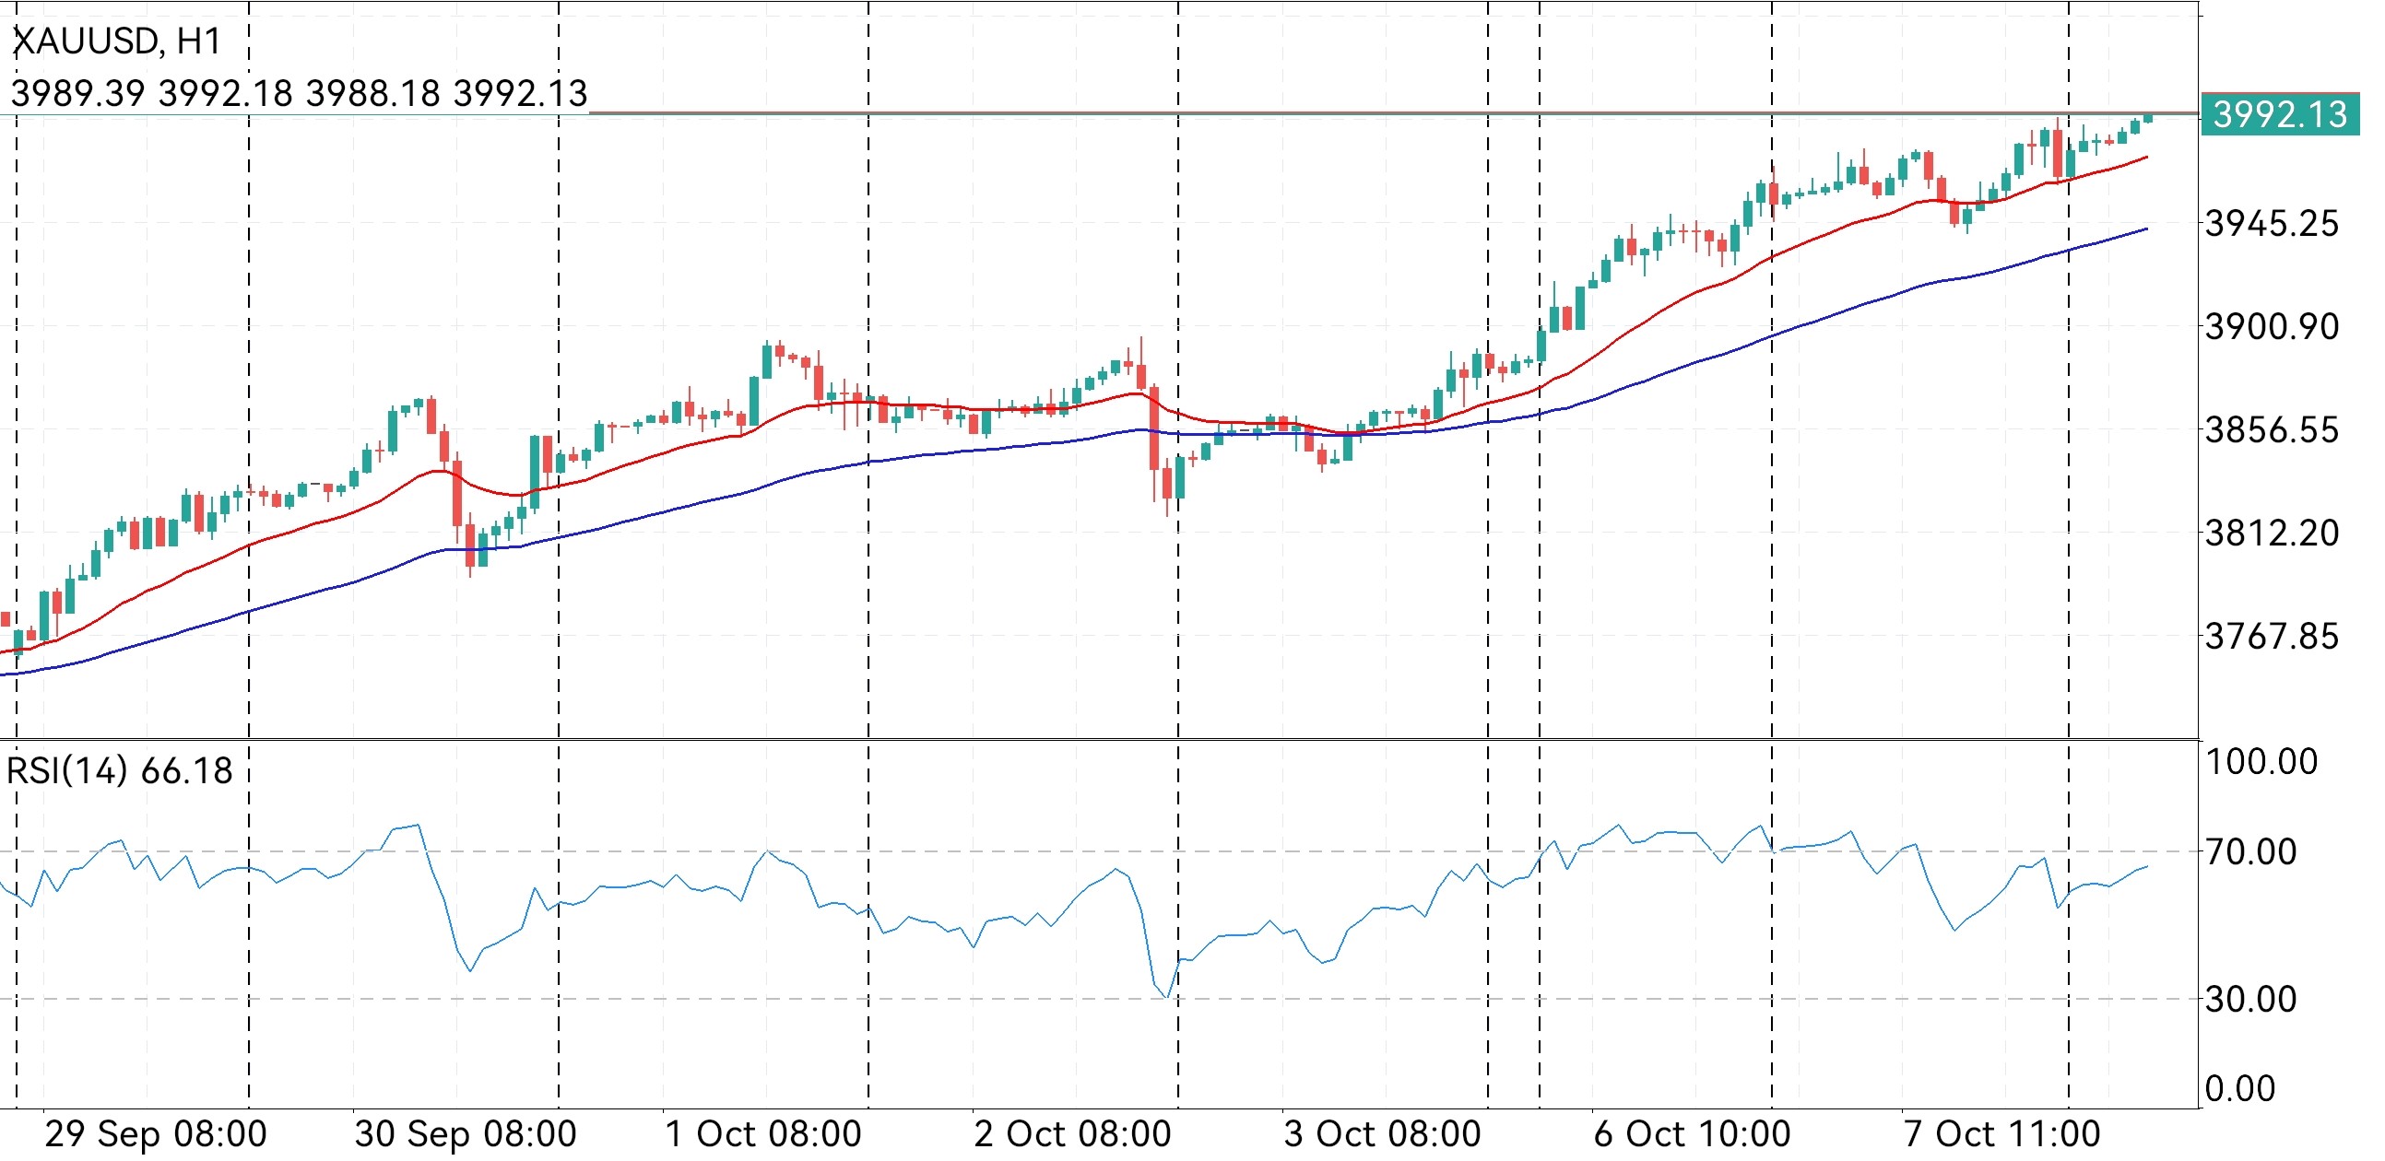Select the 3 Oct 08:00 time label
The height and width of the screenshot is (1161, 2385).
pyautogui.click(x=1382, y=1134)
